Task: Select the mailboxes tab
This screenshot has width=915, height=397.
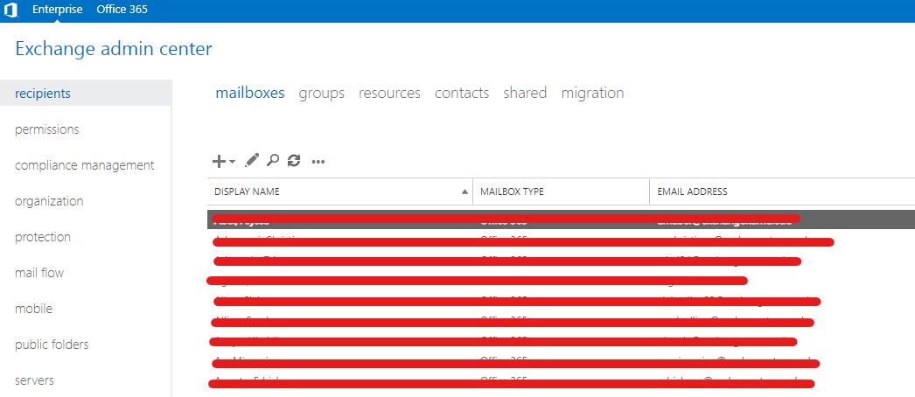Action: click(x=250, y=93)
